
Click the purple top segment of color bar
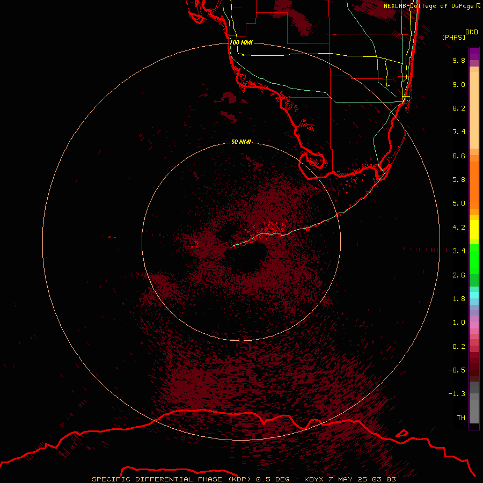474,54
